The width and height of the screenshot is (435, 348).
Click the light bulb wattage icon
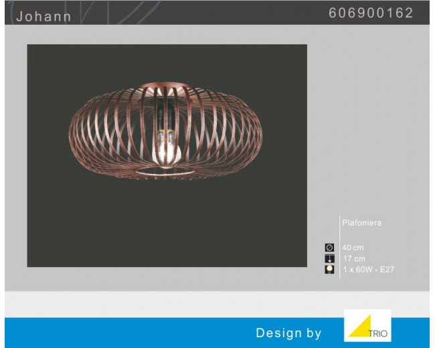coord(329,270)
